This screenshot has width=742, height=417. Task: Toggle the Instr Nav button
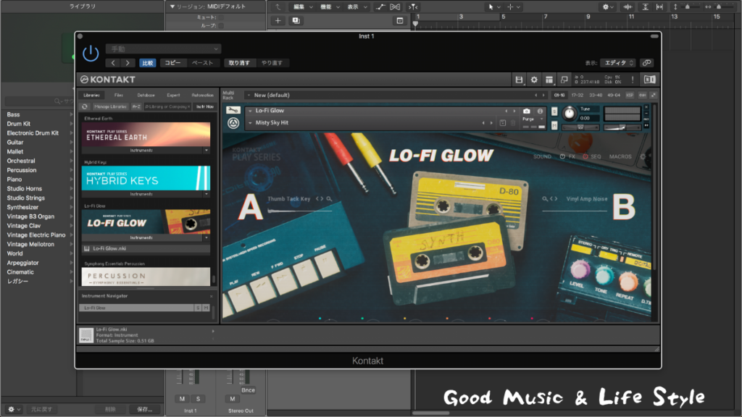click(x=205, y=107)
